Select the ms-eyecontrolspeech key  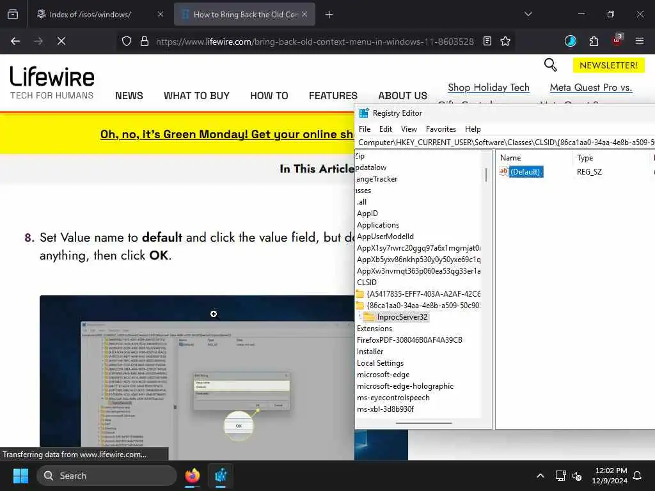(393, 398)
